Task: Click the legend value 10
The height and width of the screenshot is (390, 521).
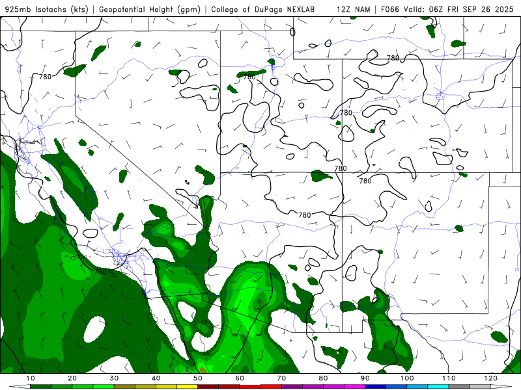Action: [x=30, y=378]
